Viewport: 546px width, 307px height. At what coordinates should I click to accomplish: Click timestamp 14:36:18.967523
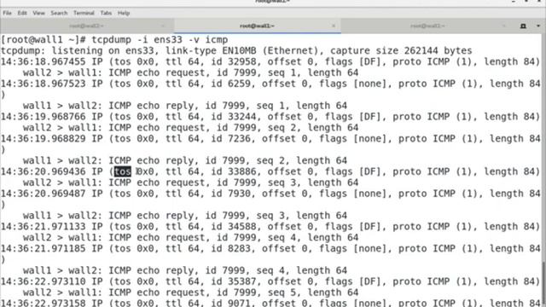tap(44, 84)
